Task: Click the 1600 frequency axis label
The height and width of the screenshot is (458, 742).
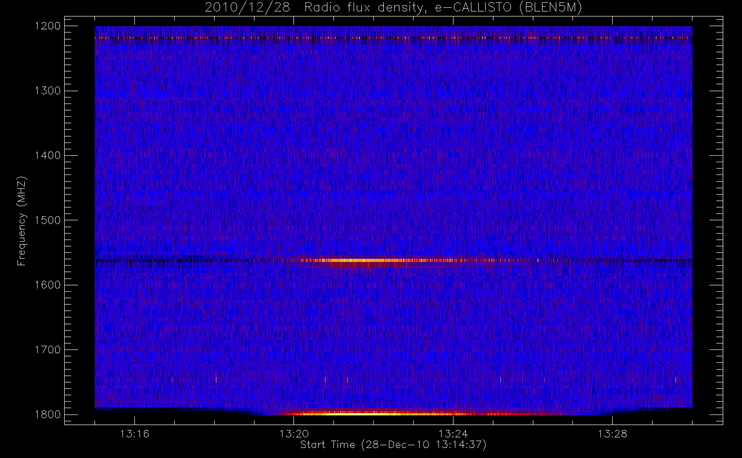Action: point(48,285)
